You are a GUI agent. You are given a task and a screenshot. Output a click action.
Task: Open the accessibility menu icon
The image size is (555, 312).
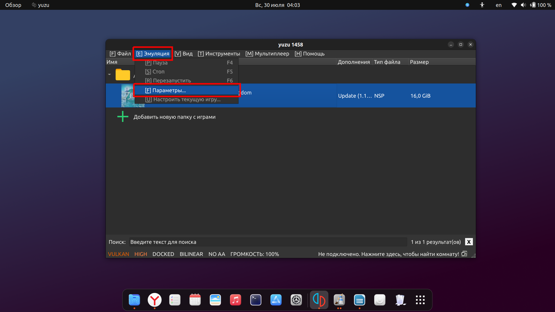click(482, 5)
